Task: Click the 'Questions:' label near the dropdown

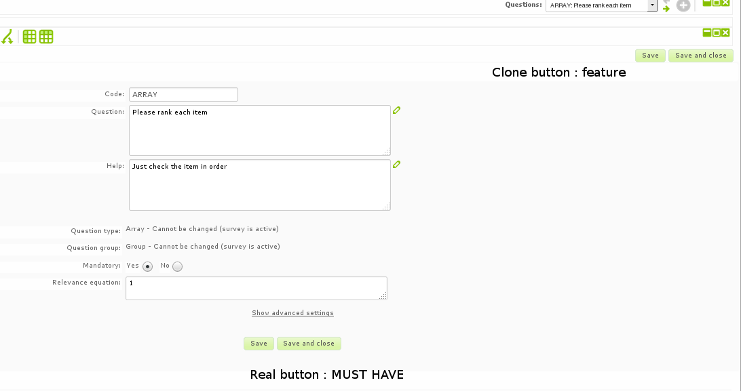Action: [x=524, y=5]
